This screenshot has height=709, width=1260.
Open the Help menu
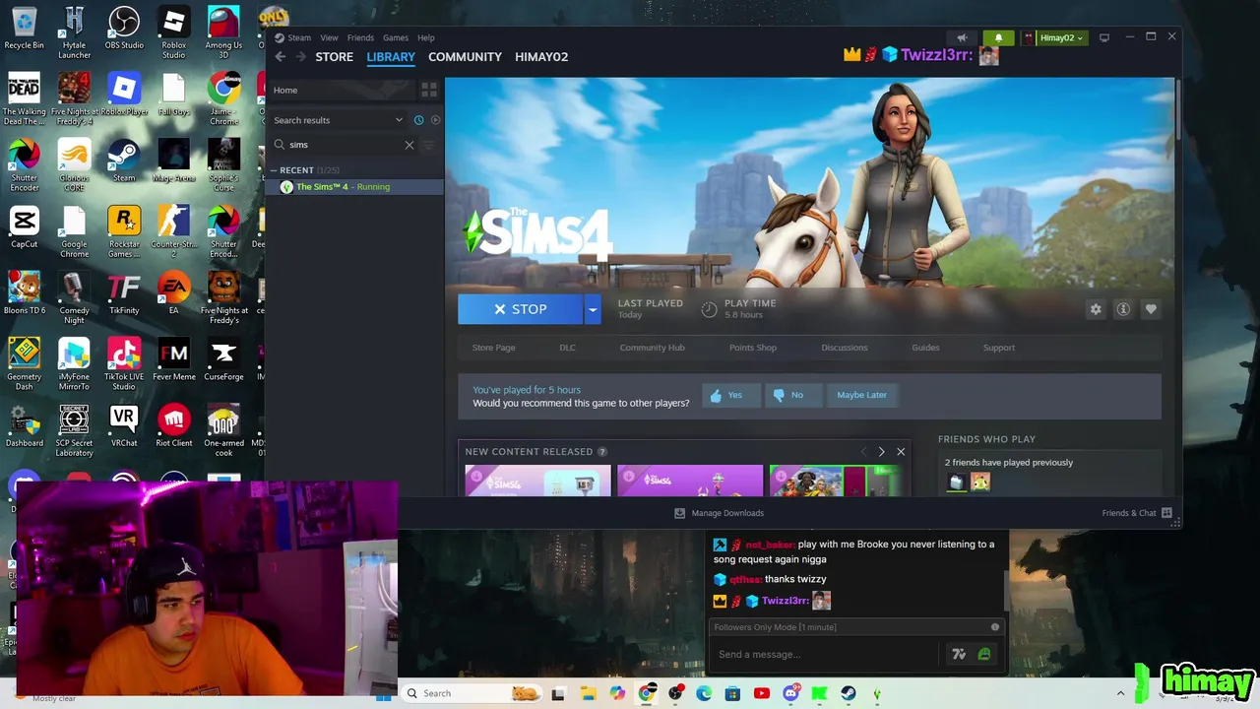click(425, 37)
